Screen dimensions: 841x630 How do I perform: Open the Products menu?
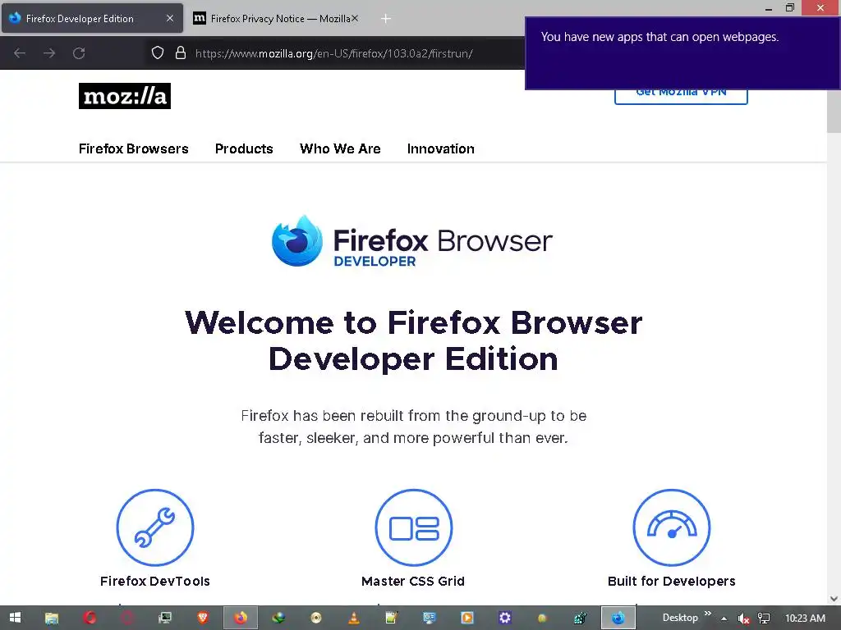[244, 149]
